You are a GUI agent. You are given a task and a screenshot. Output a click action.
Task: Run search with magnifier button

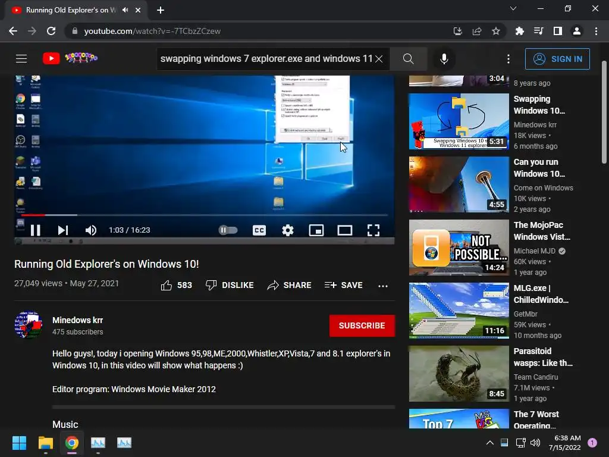[408, 59]
